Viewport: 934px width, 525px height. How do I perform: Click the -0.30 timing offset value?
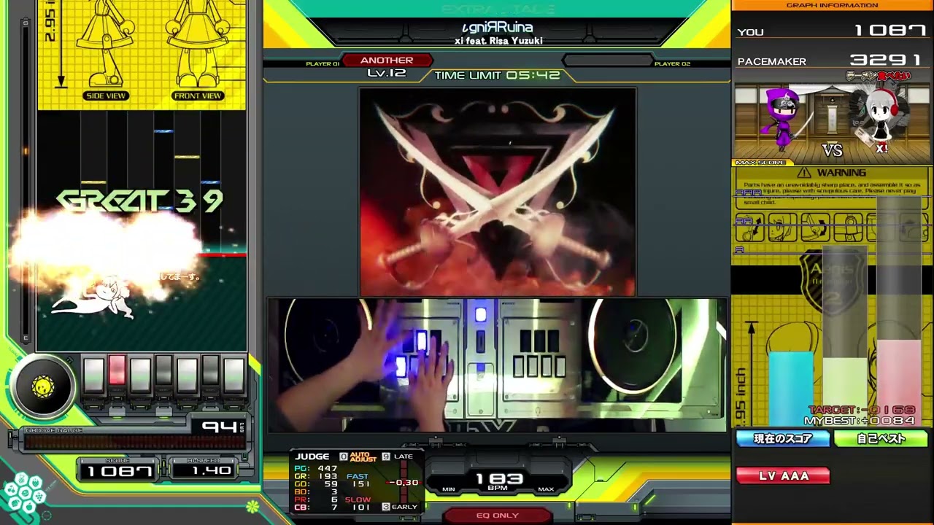[x=404, y=483]
